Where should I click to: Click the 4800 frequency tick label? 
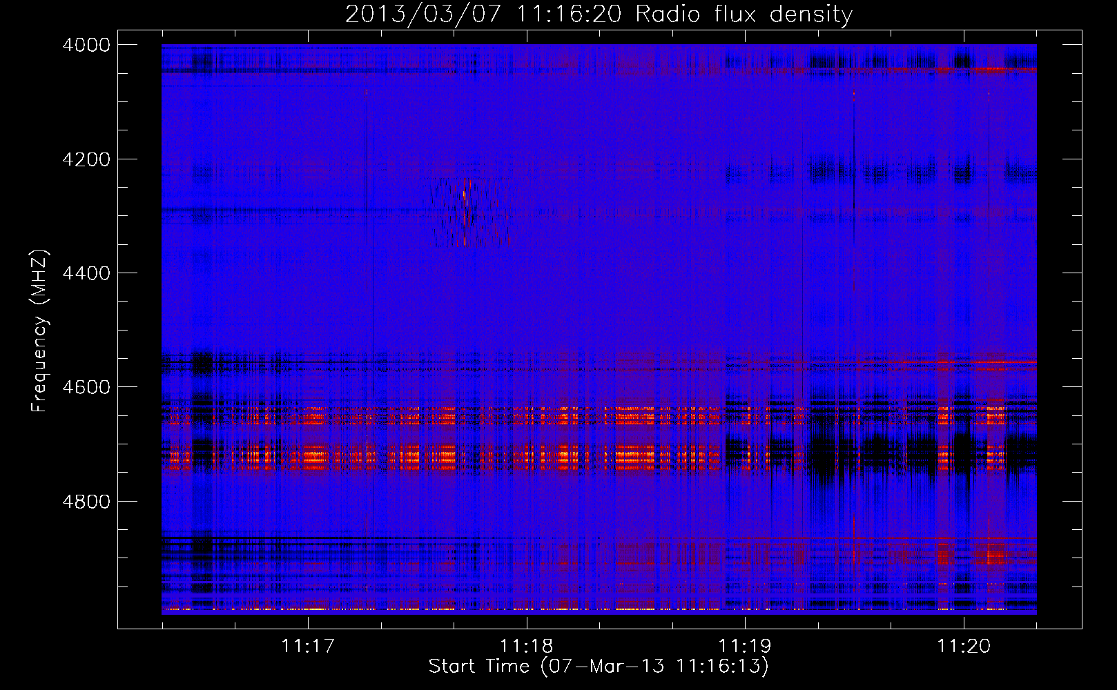point(86,501)
